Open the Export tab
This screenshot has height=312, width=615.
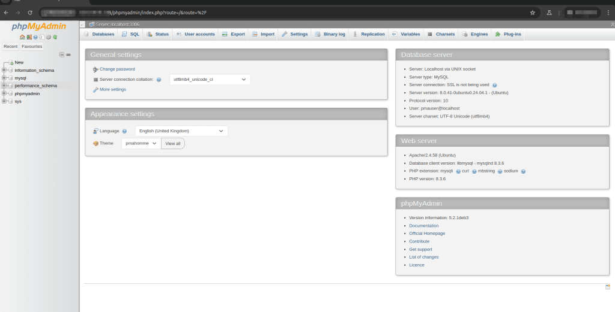point(234,34)
